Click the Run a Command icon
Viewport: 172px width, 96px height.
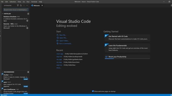(x=58, y=43)
